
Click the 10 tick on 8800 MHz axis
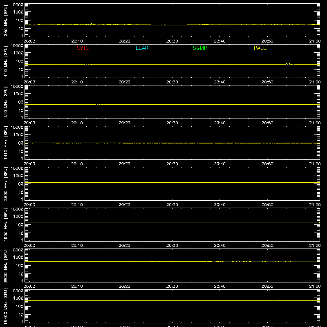[21, 274]
